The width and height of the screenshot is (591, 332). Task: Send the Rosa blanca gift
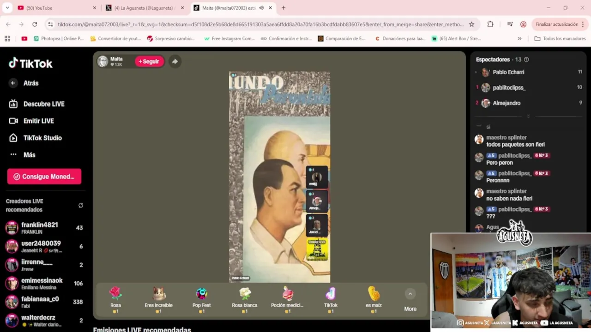(245, 300)
